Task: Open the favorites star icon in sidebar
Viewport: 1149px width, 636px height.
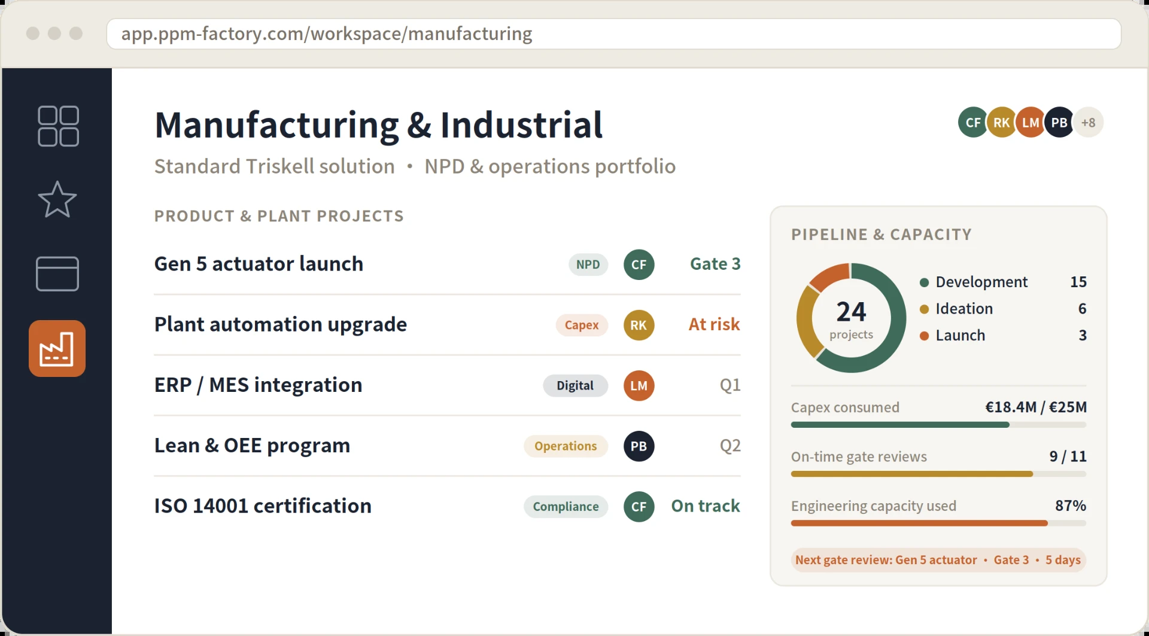Action: [x=57, y=199]
